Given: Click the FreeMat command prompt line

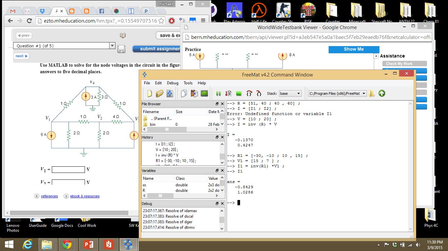Looking at the screenshot, I should click(318, 203).
